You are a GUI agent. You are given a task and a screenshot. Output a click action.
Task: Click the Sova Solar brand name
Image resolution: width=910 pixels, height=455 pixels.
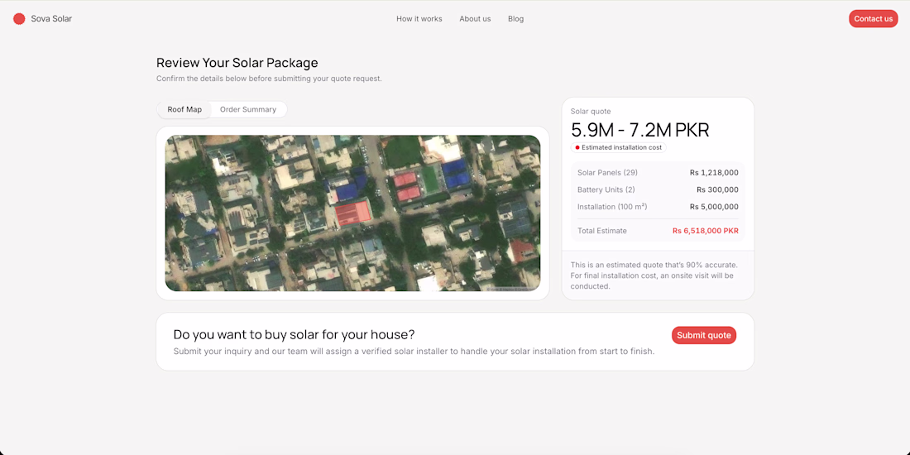tap(51, 18)
